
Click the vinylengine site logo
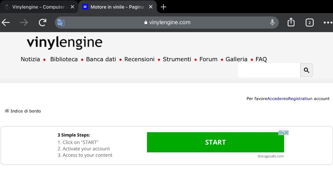point(65,43)
